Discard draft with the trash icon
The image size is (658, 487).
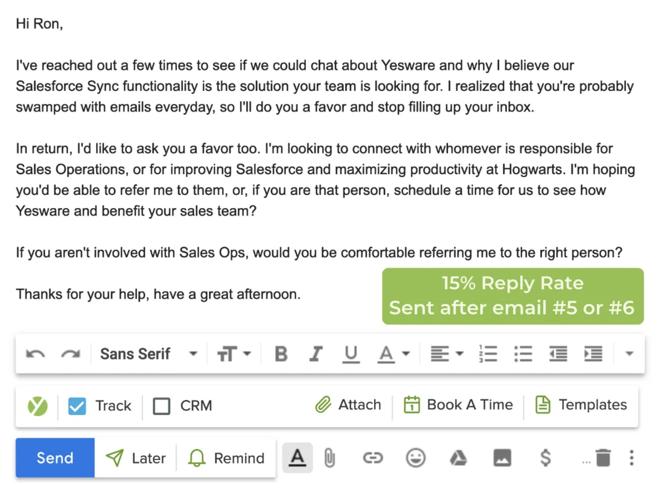(603, 458)
